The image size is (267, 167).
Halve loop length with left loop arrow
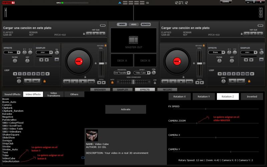15,73
